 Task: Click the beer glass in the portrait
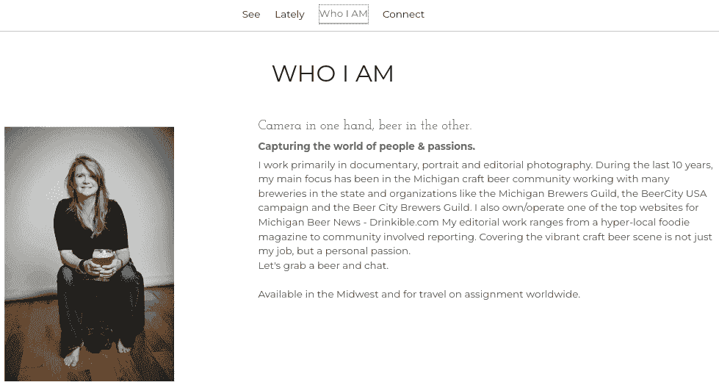click(103, 261)
